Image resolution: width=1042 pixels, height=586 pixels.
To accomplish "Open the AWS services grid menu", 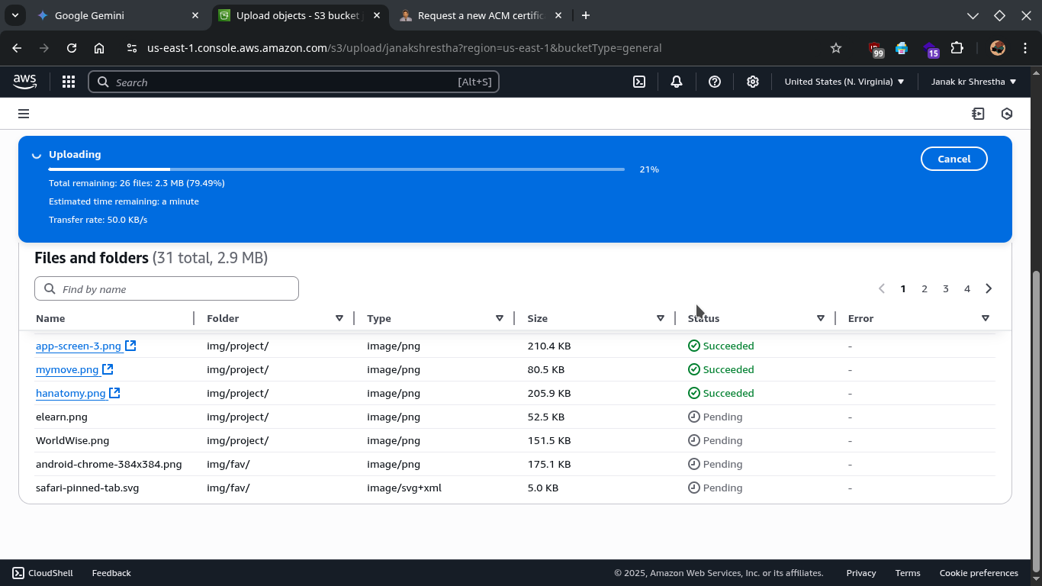I will click(68, 82).
